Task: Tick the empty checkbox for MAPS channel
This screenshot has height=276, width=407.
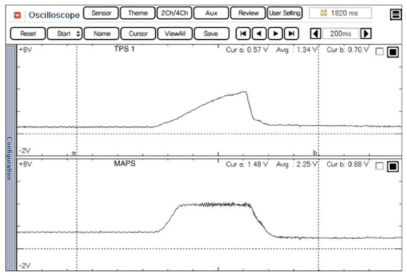Action: point(380,166)
